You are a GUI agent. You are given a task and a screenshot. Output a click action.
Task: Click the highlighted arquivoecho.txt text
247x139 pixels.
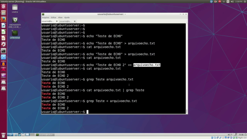coord(147,65)
